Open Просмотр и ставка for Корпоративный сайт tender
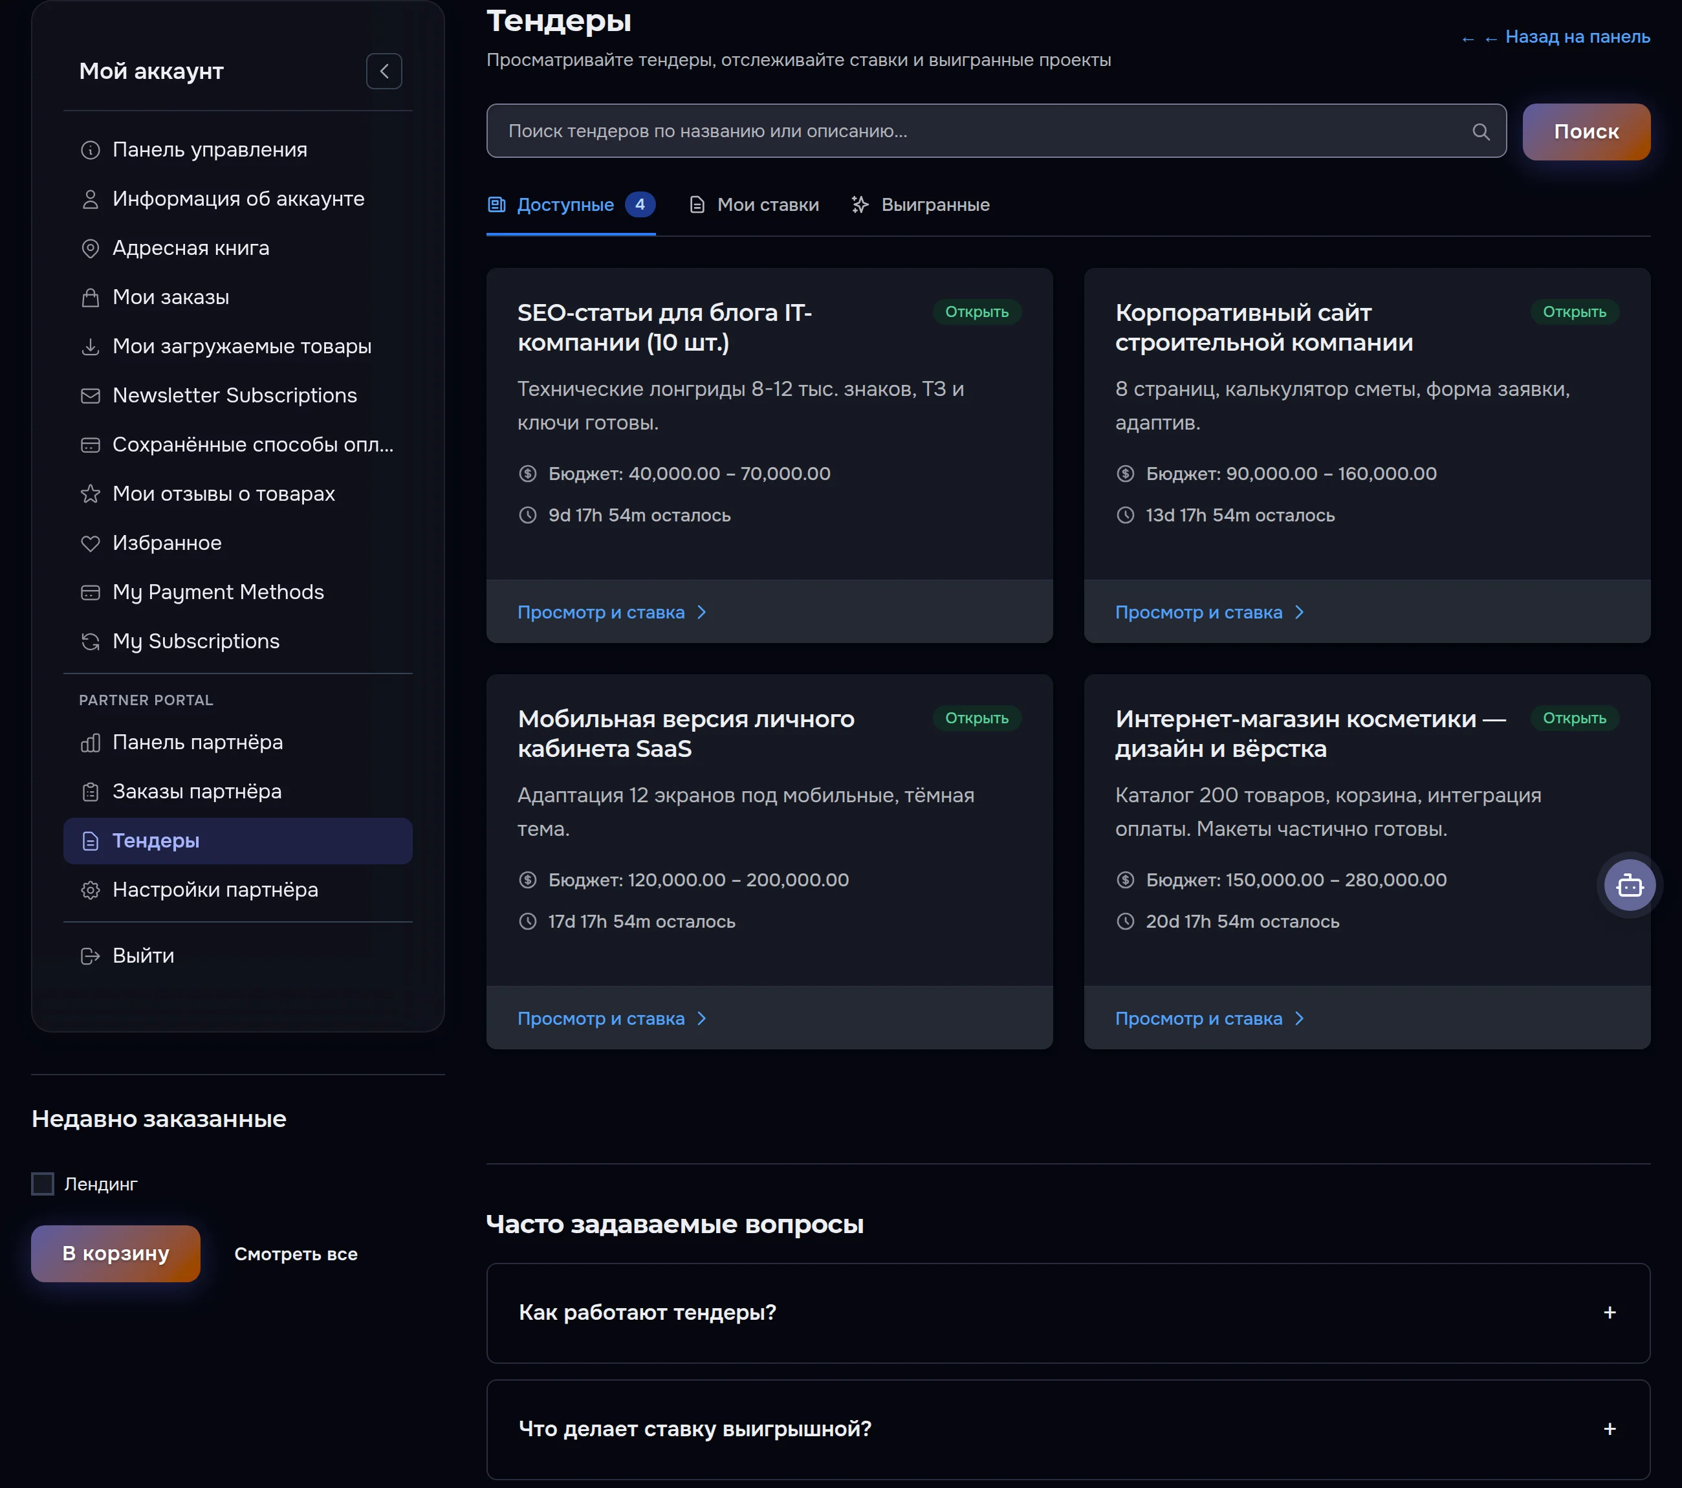This screenshot has width=1682, height=1488. [x=1210, y=612]
